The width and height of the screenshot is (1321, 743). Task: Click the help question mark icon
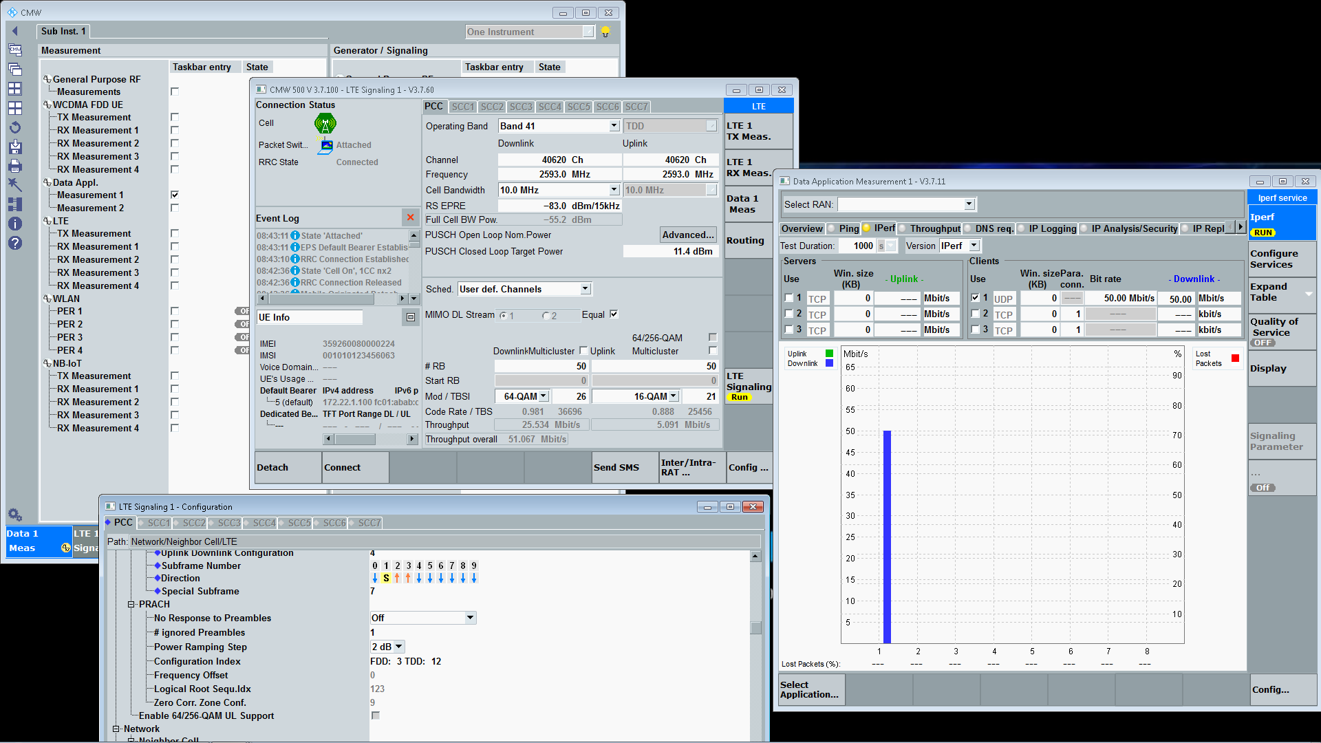click(15, 243)
